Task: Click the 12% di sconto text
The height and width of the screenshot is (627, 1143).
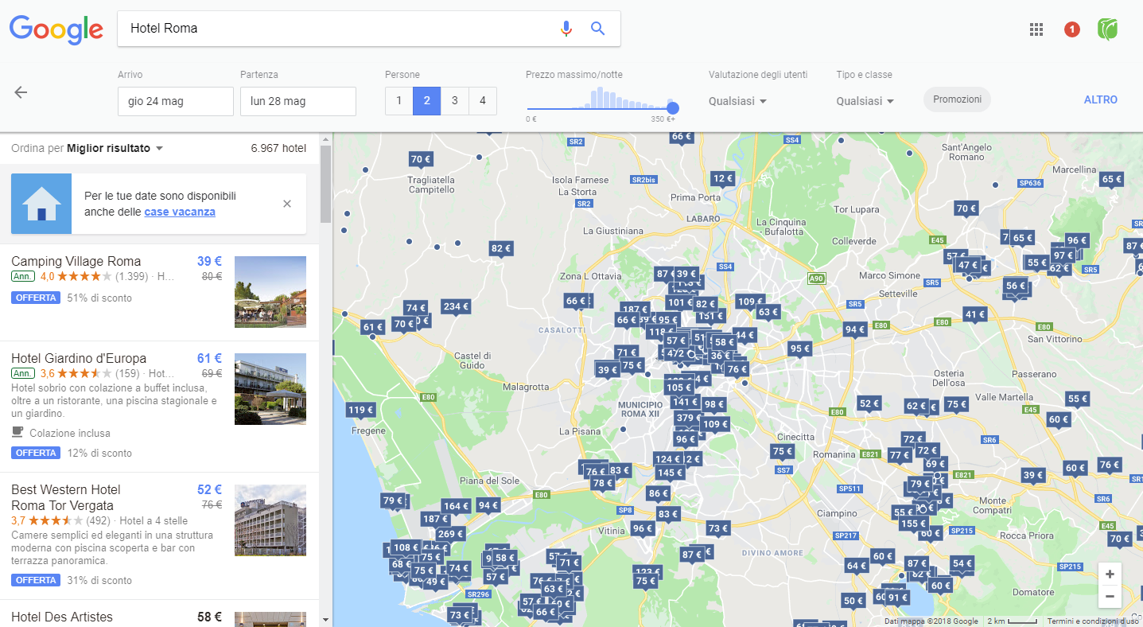Action: 99,453
